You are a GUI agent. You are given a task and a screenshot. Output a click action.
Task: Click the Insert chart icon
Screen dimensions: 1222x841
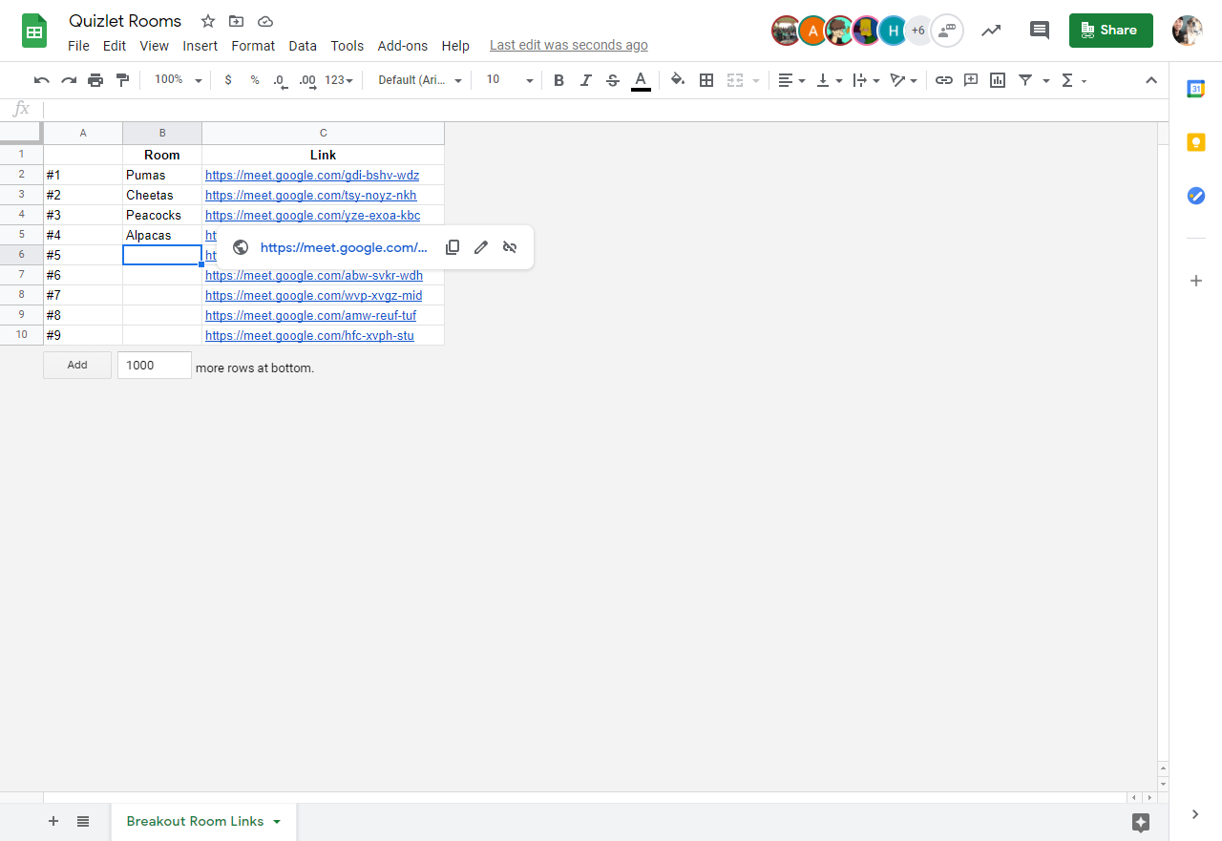(998, 80)
